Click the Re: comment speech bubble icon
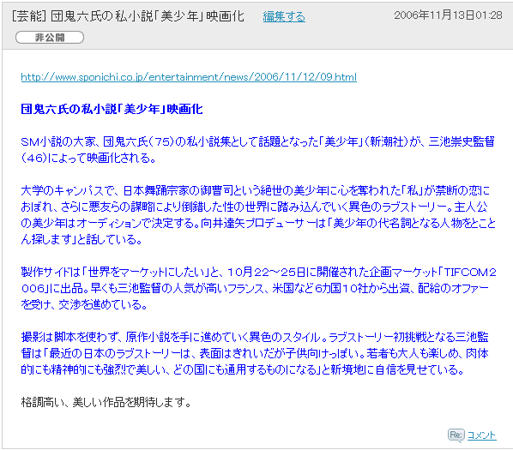This screenshot has height=450, width=513. tap(456, 435)
